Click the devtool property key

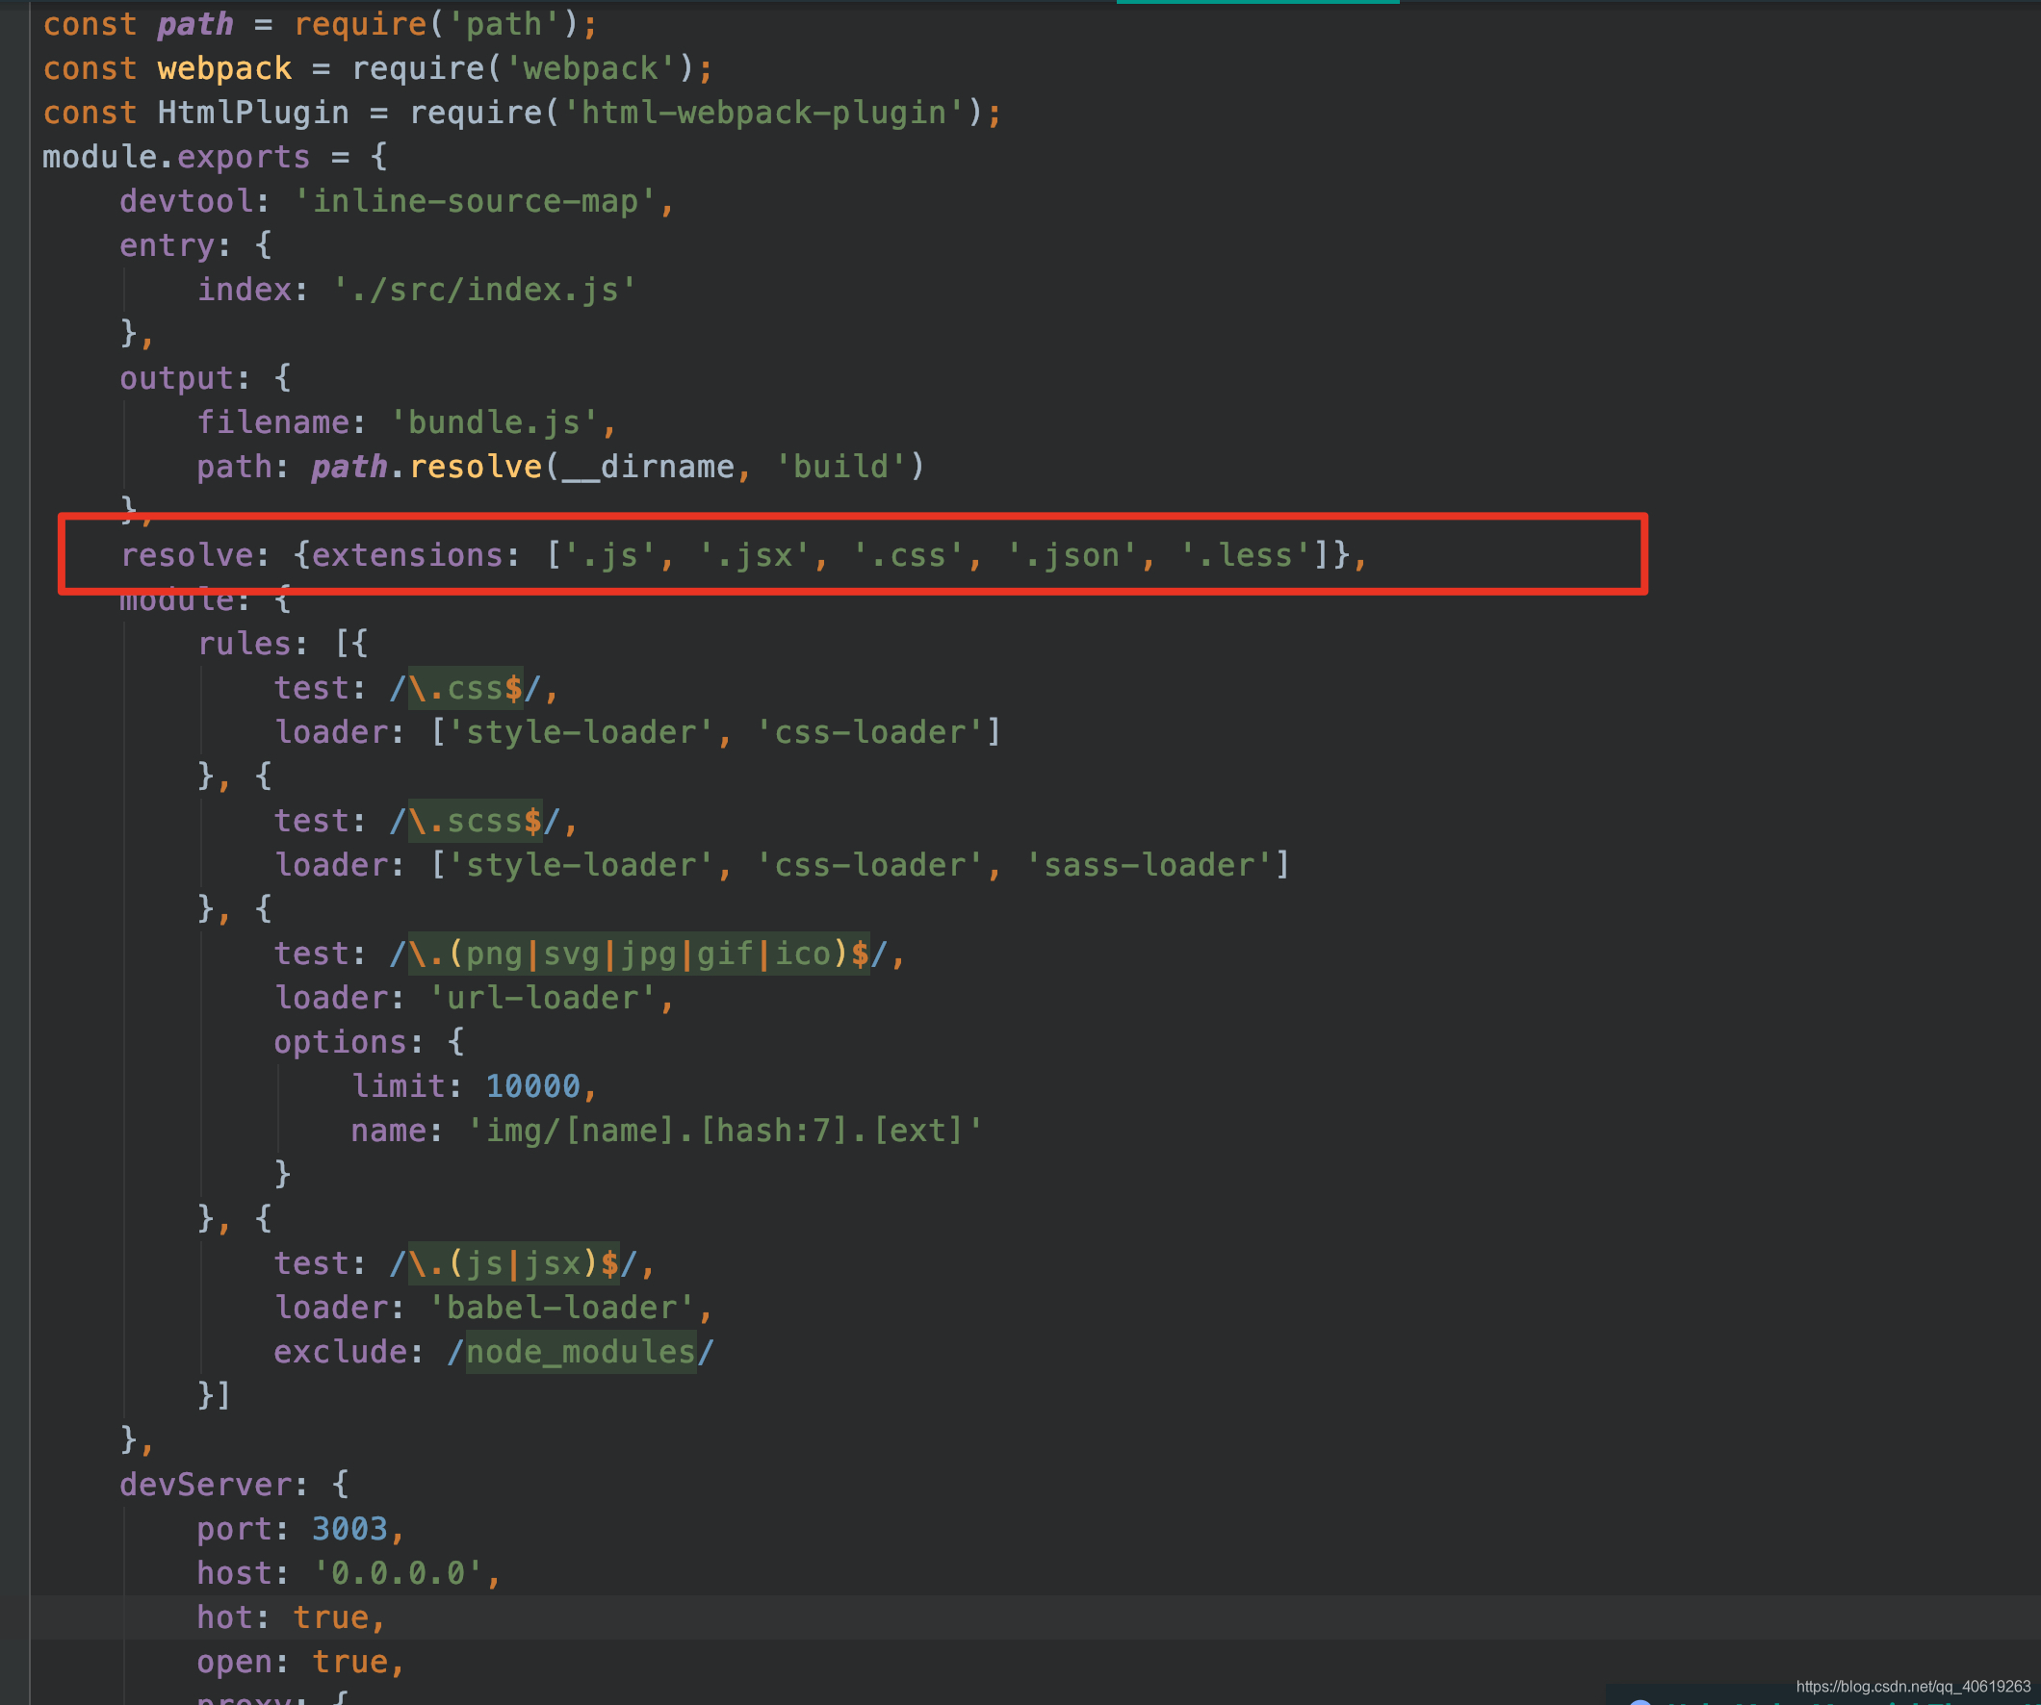click(187, 201)
